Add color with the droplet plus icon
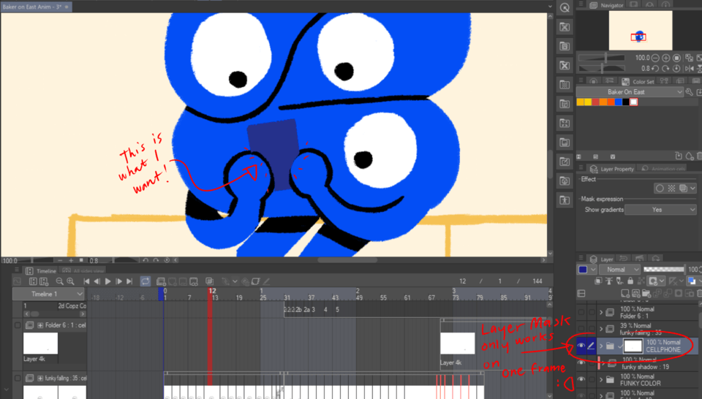702x399 pixels. point(690,156)
